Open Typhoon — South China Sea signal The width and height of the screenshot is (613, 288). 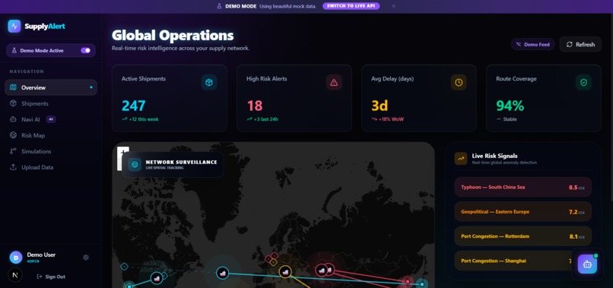click(522, 187)
